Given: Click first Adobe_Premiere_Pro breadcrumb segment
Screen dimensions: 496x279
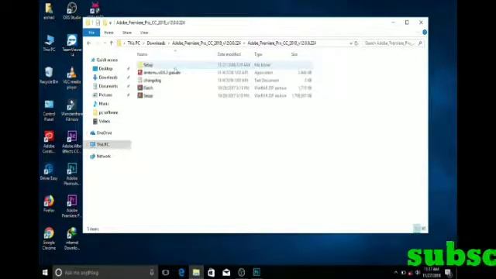Looking at the screenshot, I should click(206, 43).
